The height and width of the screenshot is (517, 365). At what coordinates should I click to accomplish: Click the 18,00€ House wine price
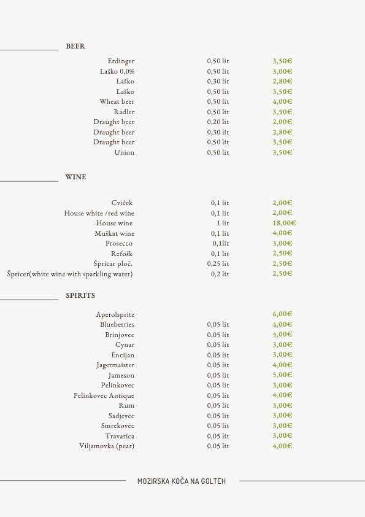tap(284, 224)
